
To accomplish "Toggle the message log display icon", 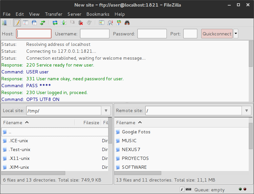I will click(17, 23).
